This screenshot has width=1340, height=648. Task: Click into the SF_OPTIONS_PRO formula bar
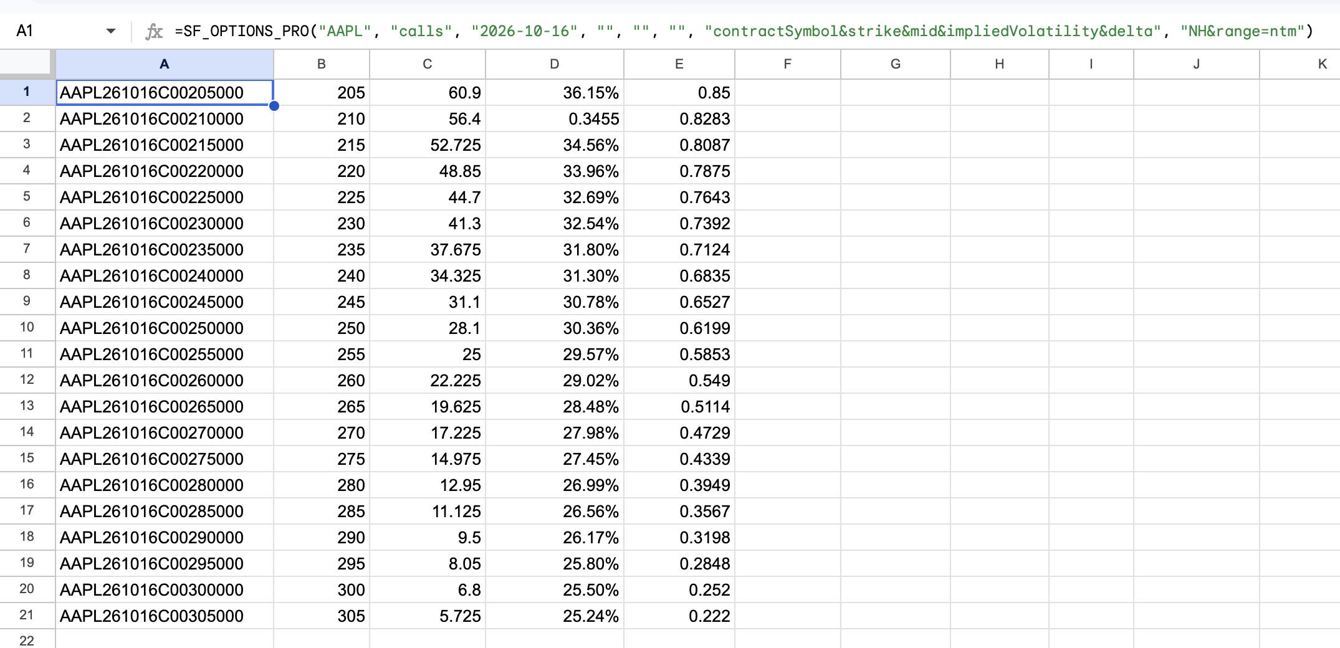pyautogui.click(x=744, y=31)
